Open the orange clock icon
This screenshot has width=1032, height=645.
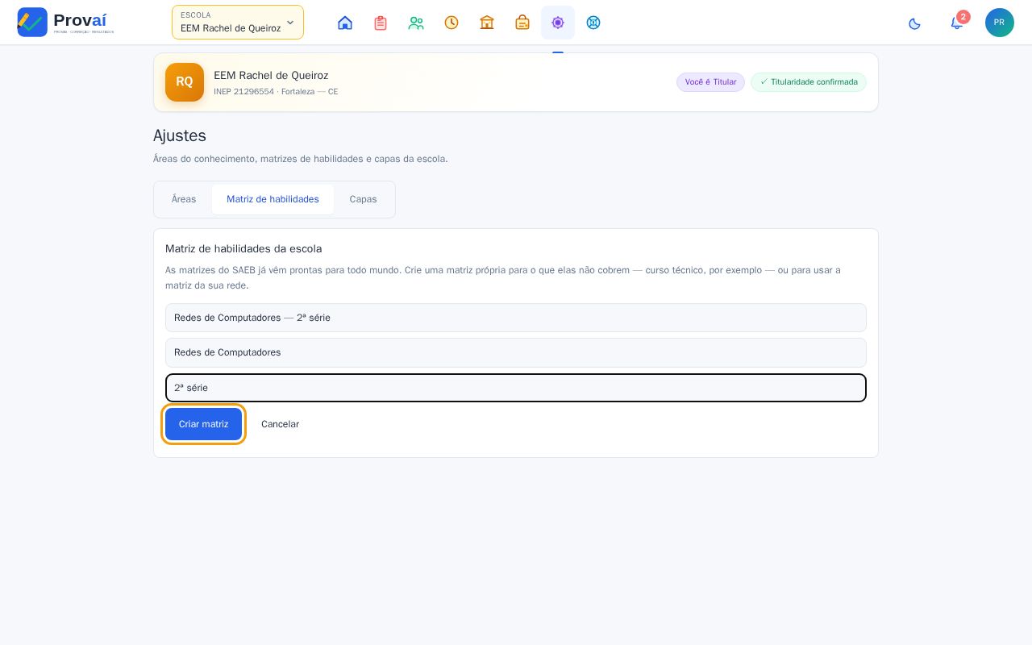pos(451,23)
